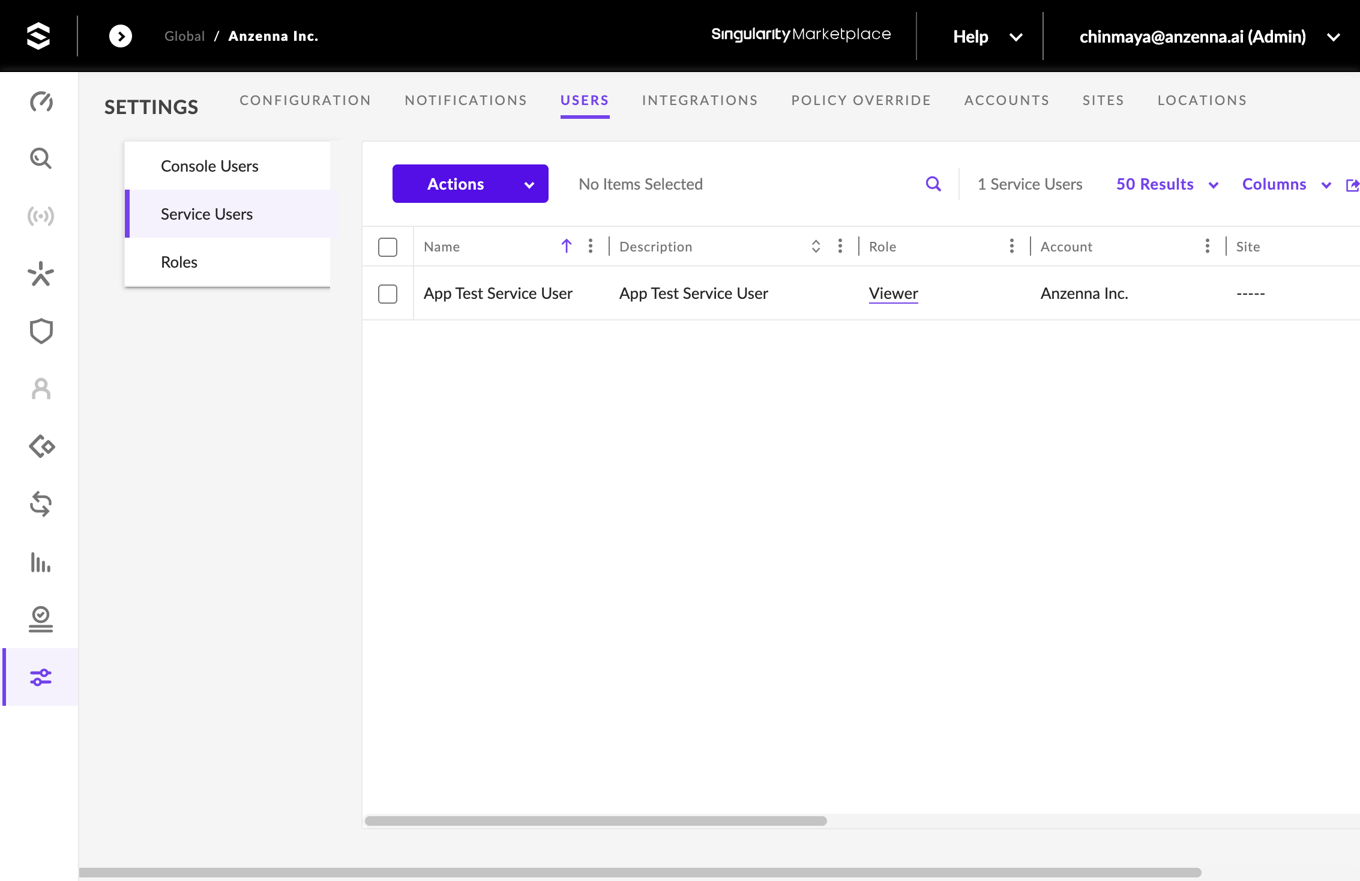
Task: Click the table horizontal scrollbar
Action: [595, 820]
